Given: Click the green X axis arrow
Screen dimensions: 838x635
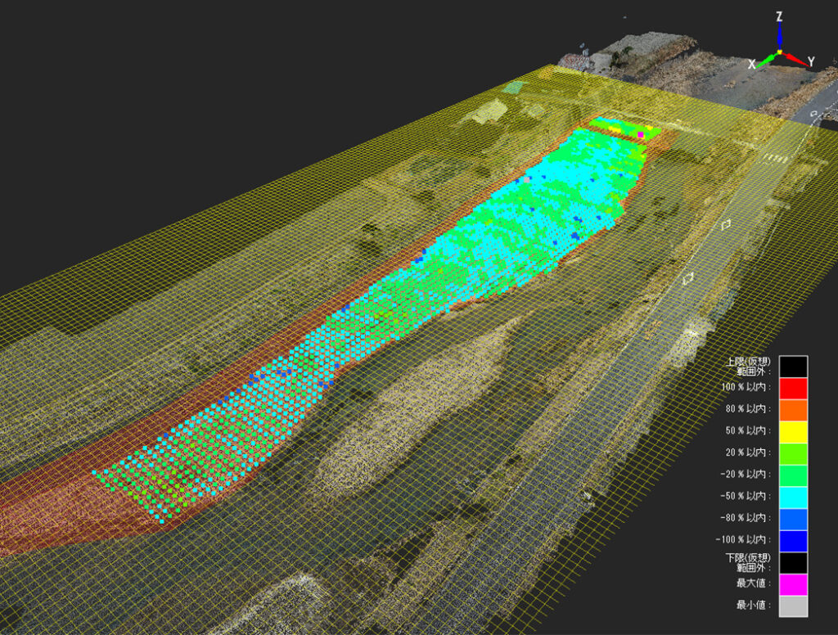Looking at the screenshot, I should point(767,60).
